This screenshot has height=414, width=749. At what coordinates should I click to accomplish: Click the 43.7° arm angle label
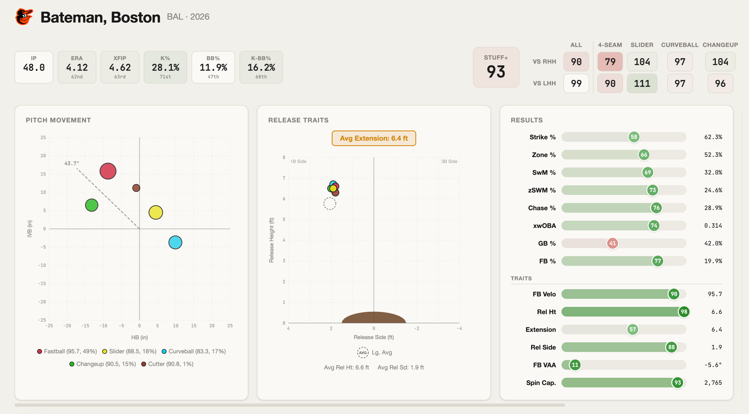pos(72,163)
